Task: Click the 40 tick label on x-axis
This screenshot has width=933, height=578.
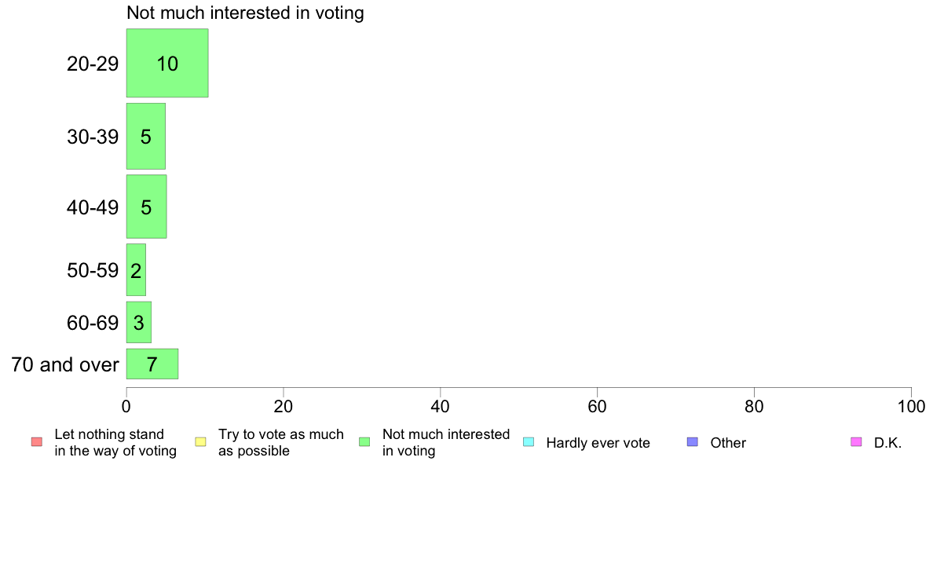Action: [x=441, y=407]
